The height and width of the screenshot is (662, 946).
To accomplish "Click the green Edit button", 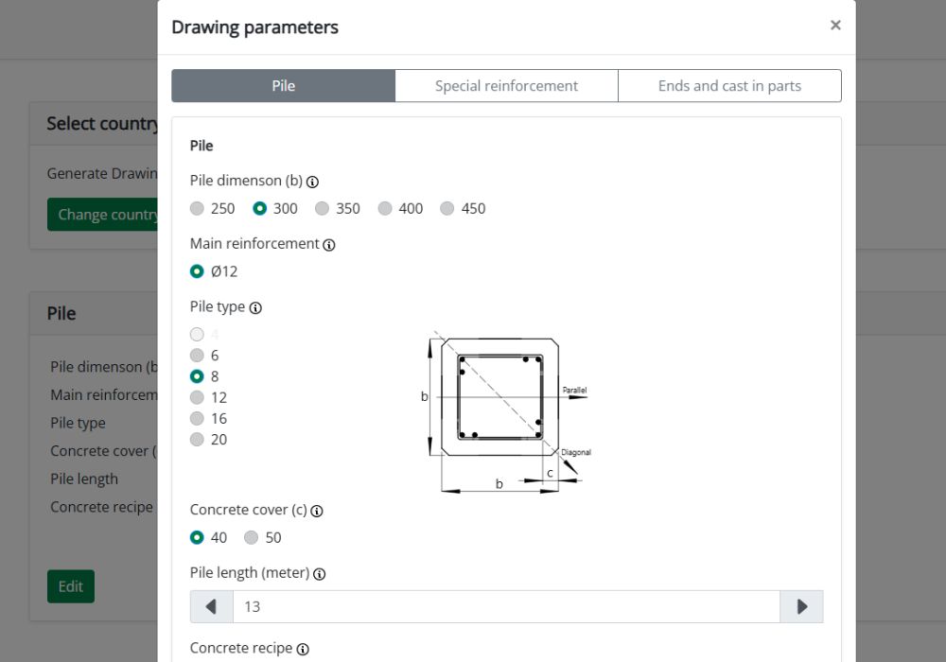I will click(x=71, y=586).
